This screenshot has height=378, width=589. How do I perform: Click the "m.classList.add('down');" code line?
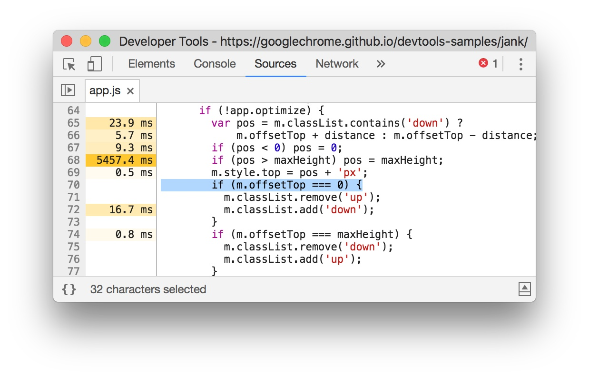(x=299, y=209)
